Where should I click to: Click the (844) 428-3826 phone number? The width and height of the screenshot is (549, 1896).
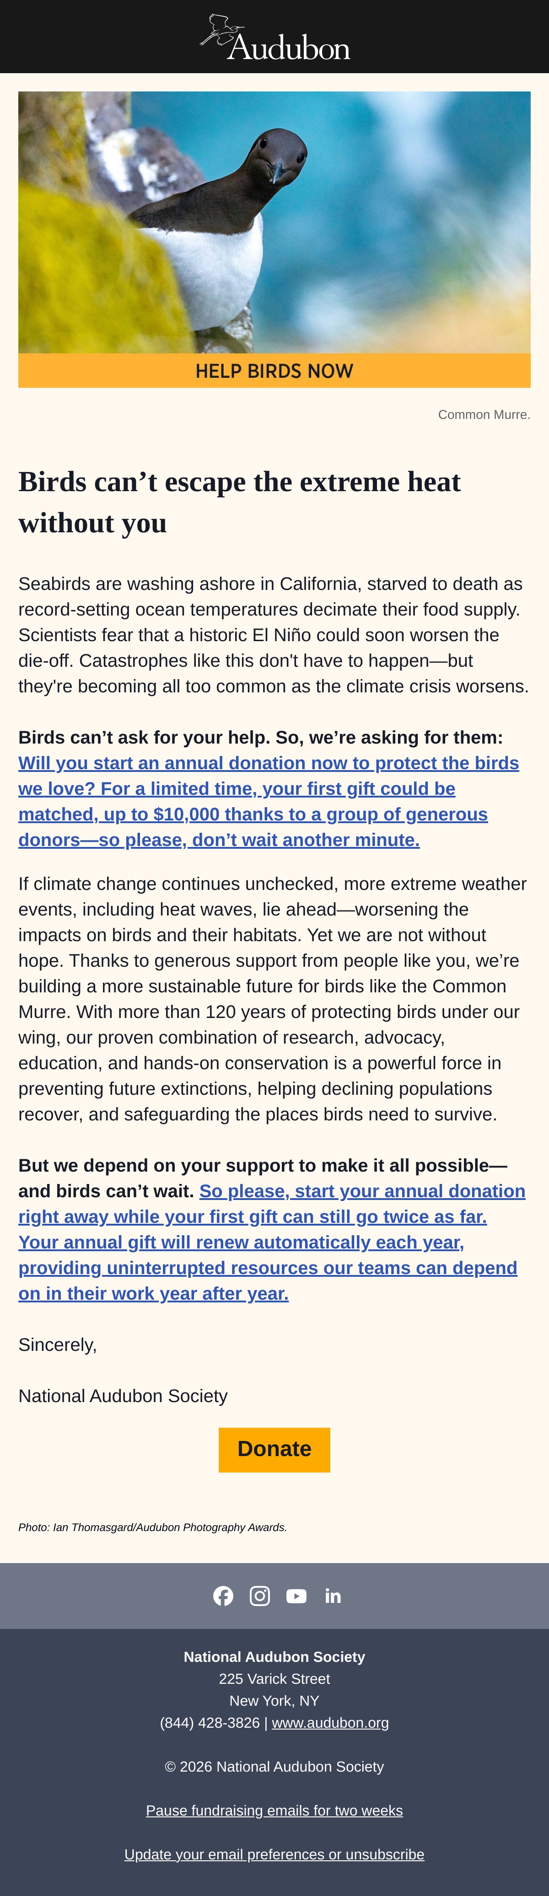click(210, 1723)
